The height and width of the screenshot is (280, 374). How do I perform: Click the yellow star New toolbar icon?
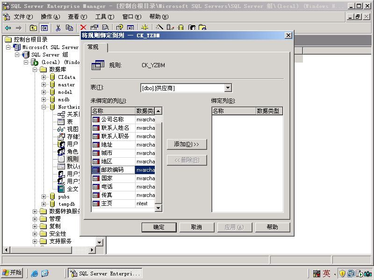pos(144,28)
